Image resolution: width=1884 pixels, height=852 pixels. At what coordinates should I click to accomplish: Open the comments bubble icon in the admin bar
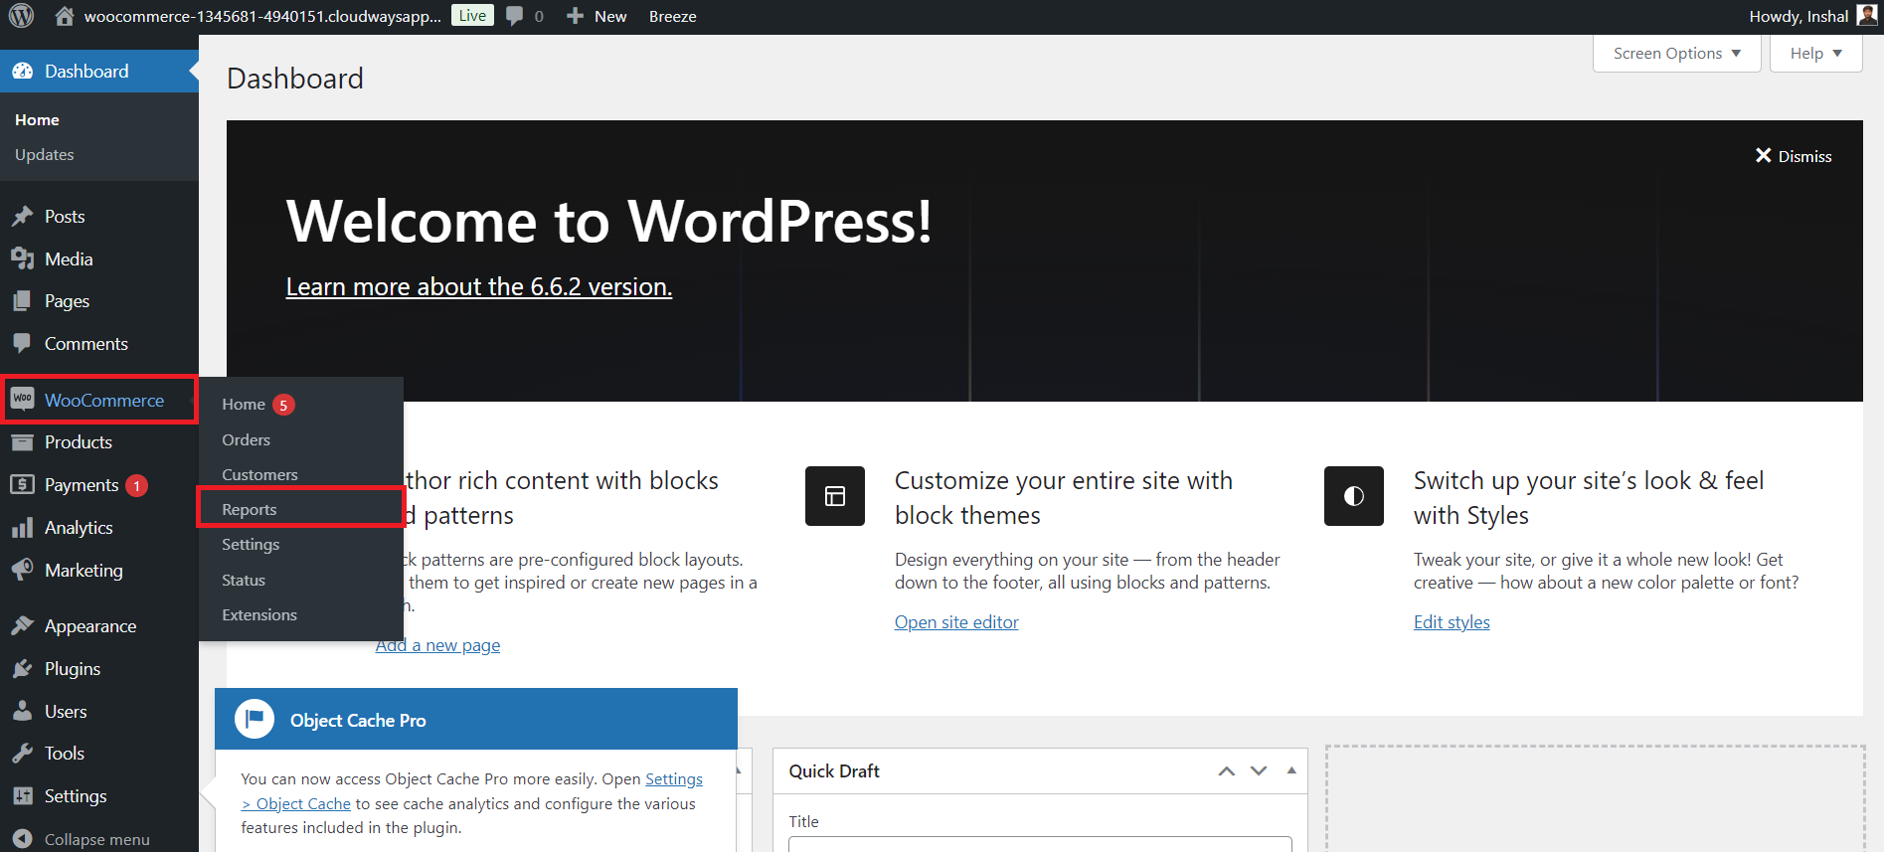tap(514, 16)
